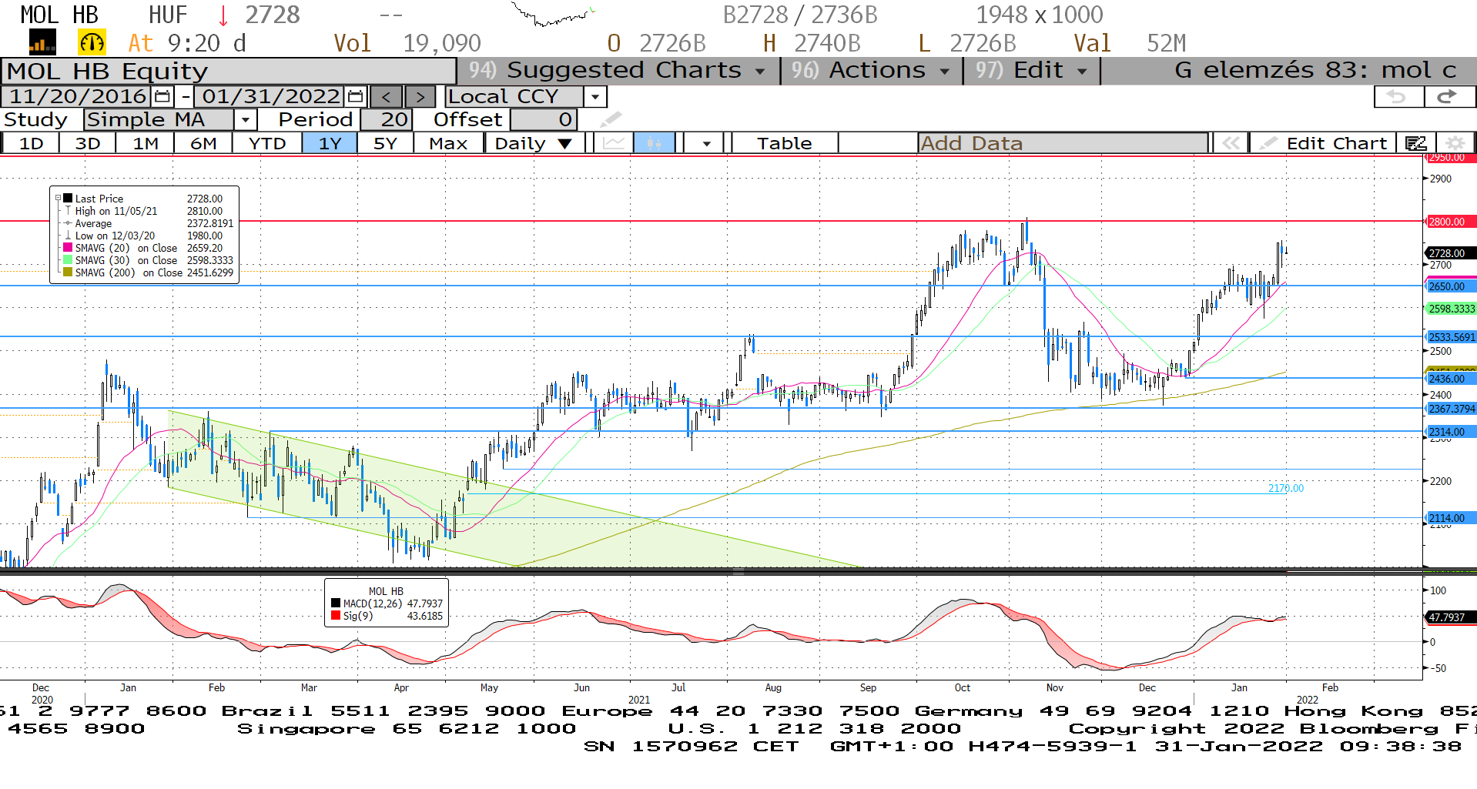The image size is (1477, 789).
Task: Click the yellow gauge icon
Action: [92, 42]
